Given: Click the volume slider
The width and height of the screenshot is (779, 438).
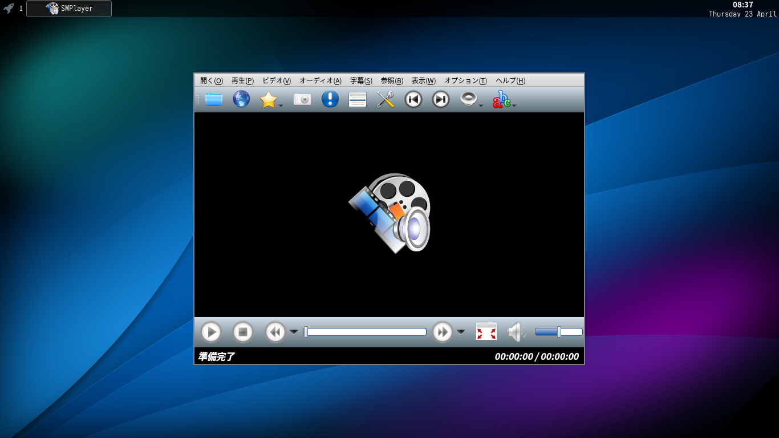Looking at the screenshot, I should click(559, 332).
